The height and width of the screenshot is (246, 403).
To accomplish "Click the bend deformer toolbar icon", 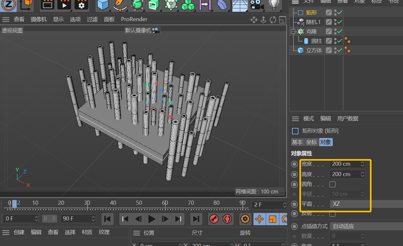I will [x=223, y=5].
